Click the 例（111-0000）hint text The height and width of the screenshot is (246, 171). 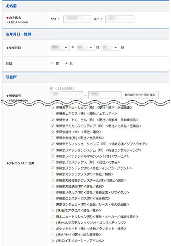(62, 88)
